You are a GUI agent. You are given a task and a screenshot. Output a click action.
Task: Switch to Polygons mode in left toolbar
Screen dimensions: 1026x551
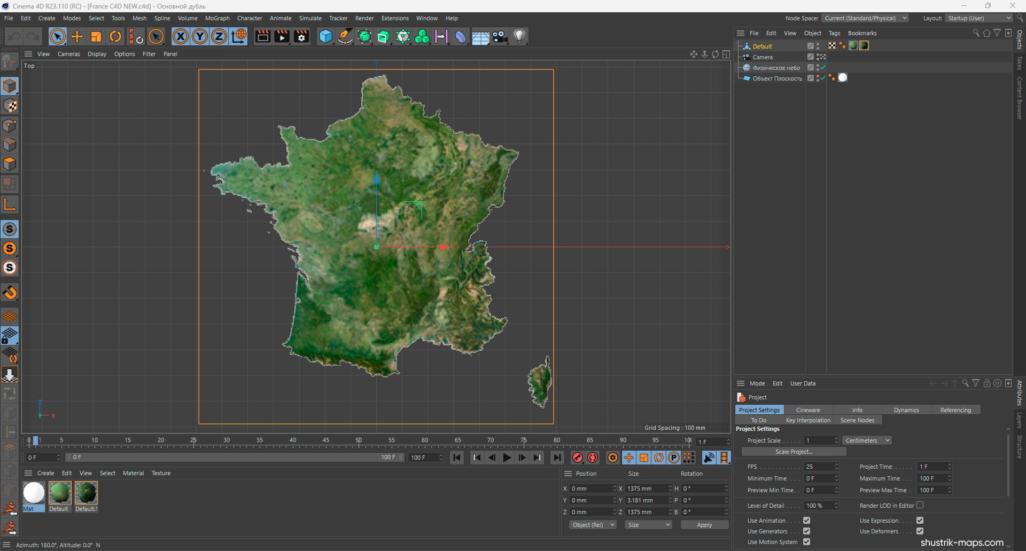(10, 164)
